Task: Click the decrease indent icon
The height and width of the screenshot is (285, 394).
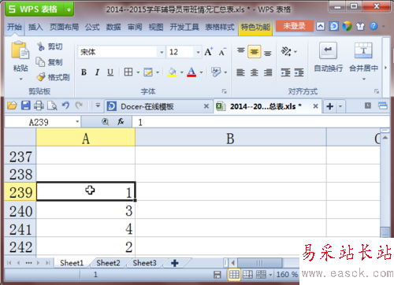Action: 286,72
